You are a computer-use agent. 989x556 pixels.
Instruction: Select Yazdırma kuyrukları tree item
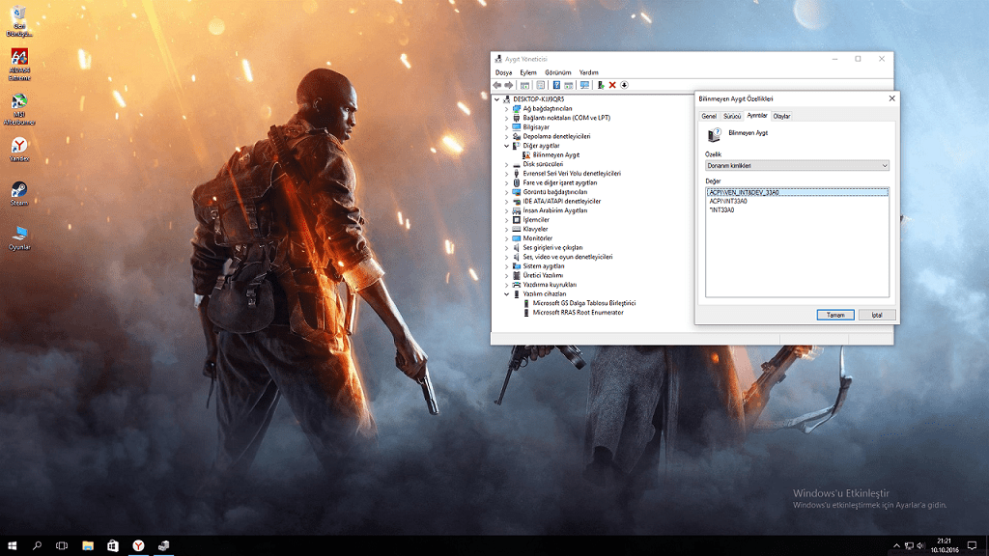(550, 285)
